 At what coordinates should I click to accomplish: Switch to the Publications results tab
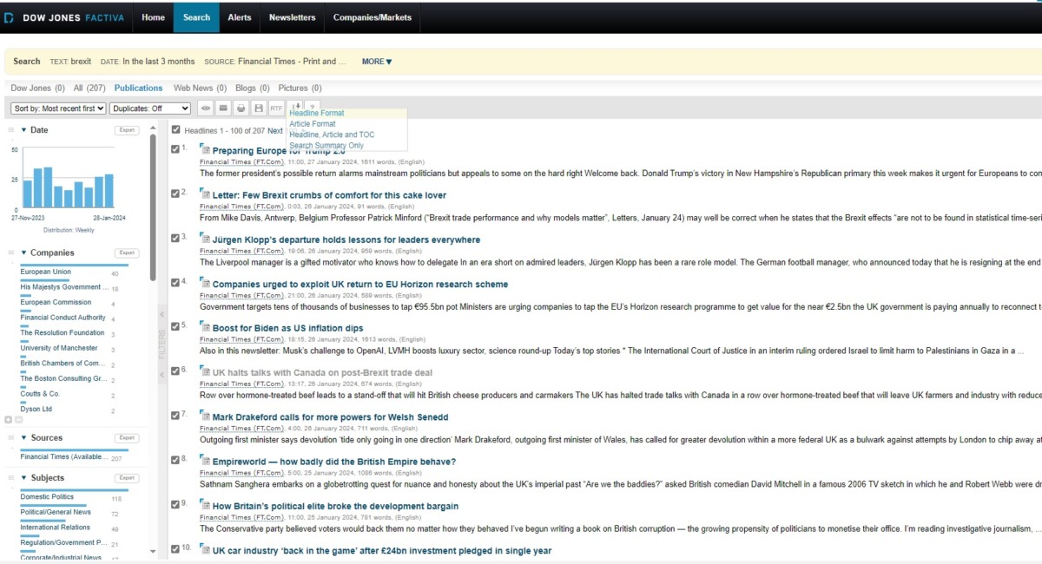139,88
